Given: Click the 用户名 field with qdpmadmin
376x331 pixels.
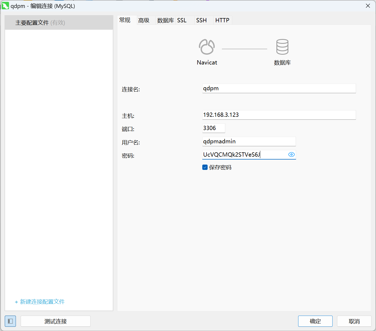Looking at the screenshot, I should coord(249,141).
